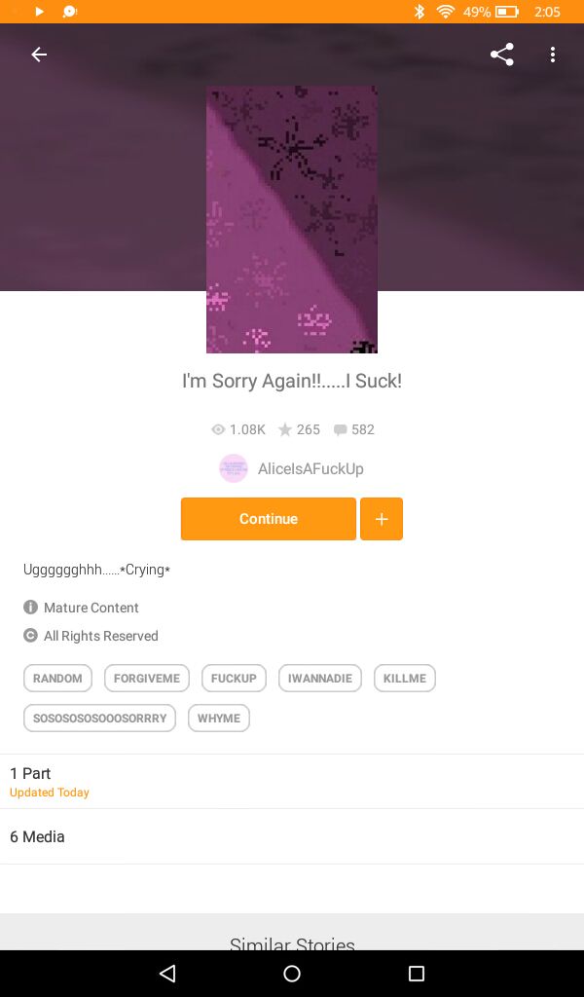Viewport: 584px width, 997px height.
Task: Open the three-dot overflow menu
Action: point(553,55)
